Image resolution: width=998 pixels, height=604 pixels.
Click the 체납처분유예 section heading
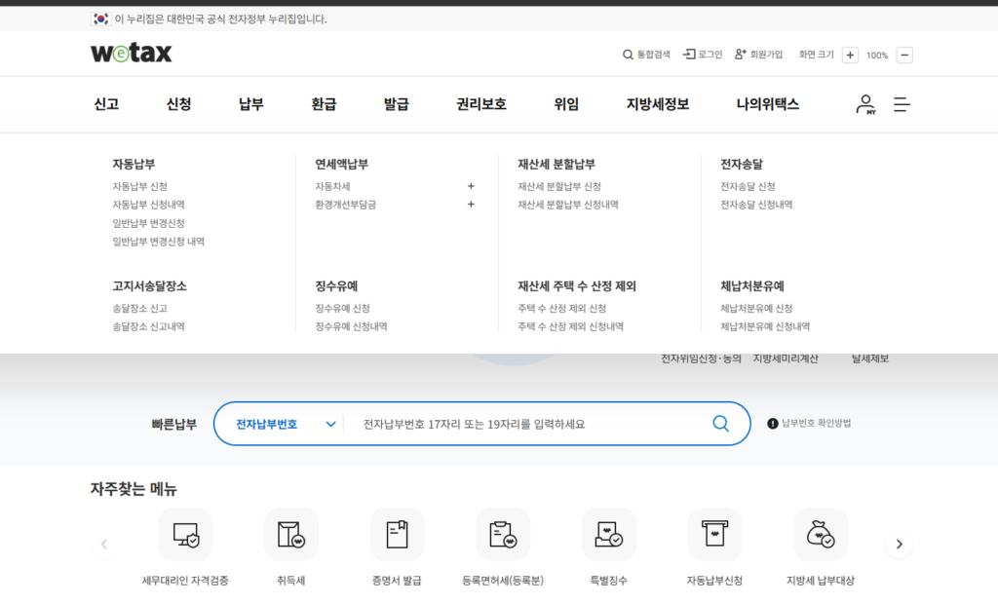[x=752, y=286]
